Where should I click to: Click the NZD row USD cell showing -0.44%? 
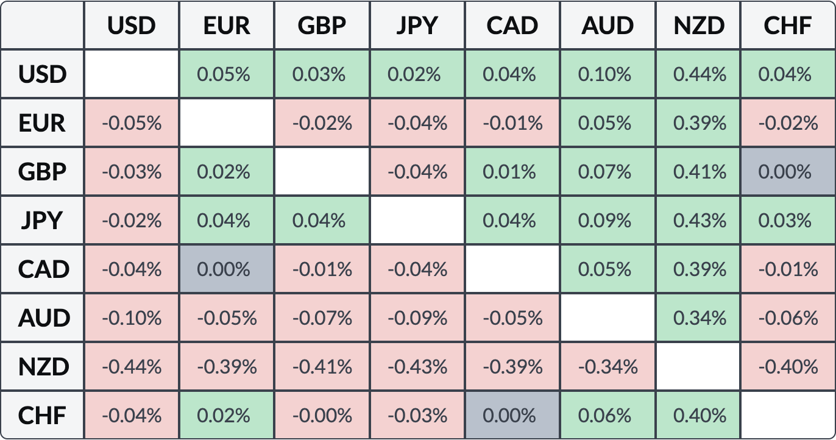[132, 367]
